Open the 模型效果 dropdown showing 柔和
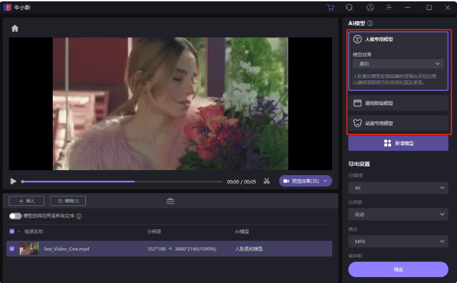 (398, 64)
